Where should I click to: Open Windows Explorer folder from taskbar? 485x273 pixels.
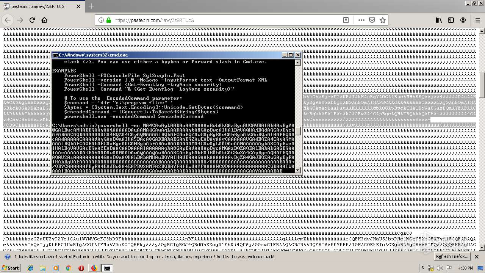click(x=43, y=268)
